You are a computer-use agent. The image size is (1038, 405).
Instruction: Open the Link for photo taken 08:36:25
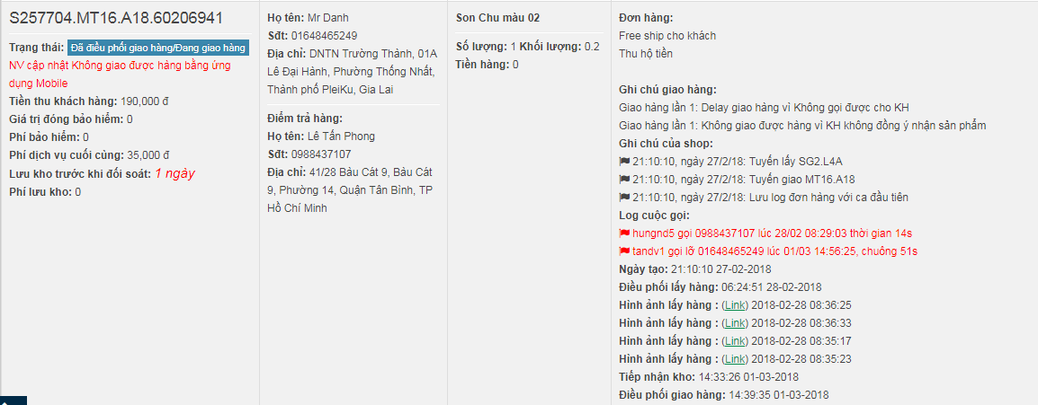(735, 305)
